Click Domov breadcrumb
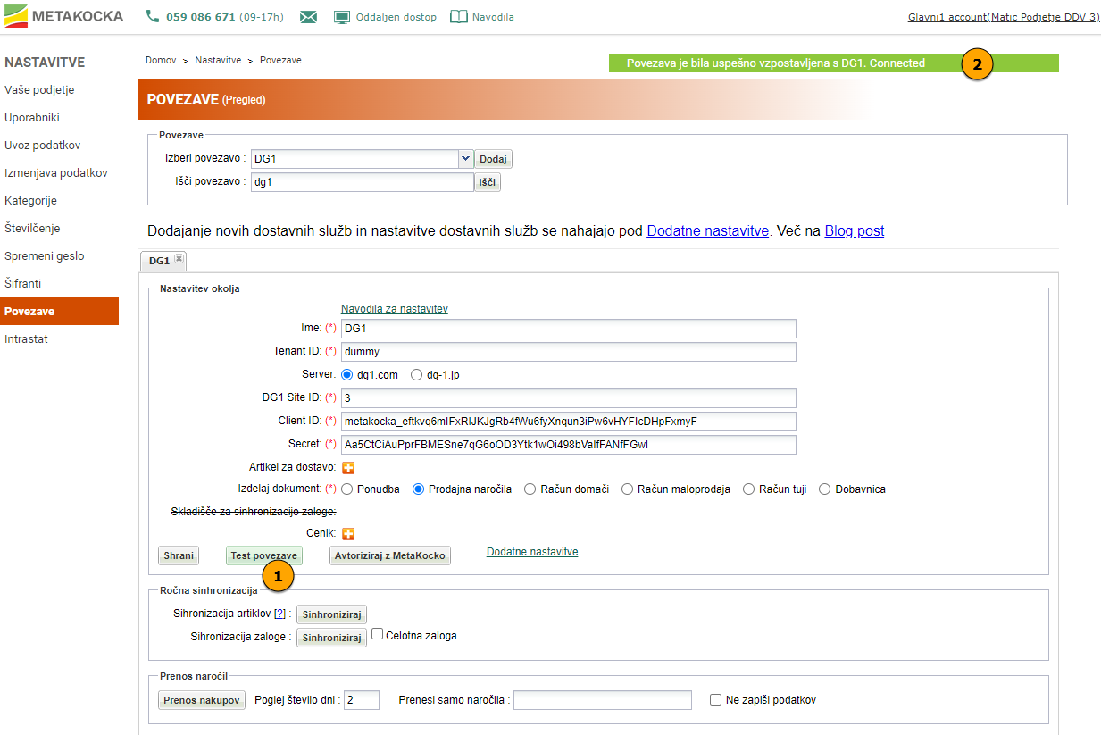 coord(161,60)
